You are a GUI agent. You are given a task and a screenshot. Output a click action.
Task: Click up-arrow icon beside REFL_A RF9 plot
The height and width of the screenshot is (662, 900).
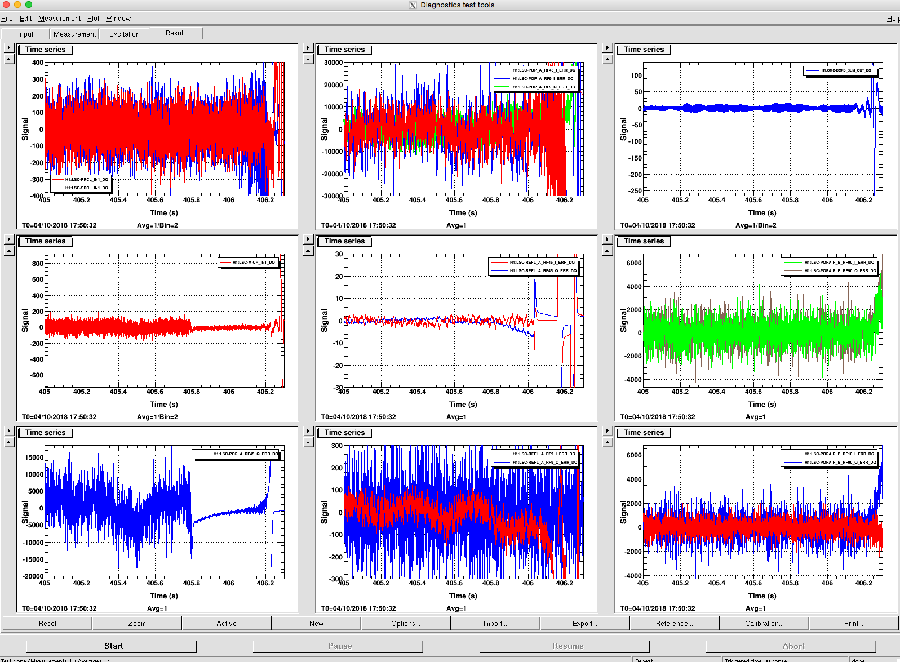(x=308, y=442)
